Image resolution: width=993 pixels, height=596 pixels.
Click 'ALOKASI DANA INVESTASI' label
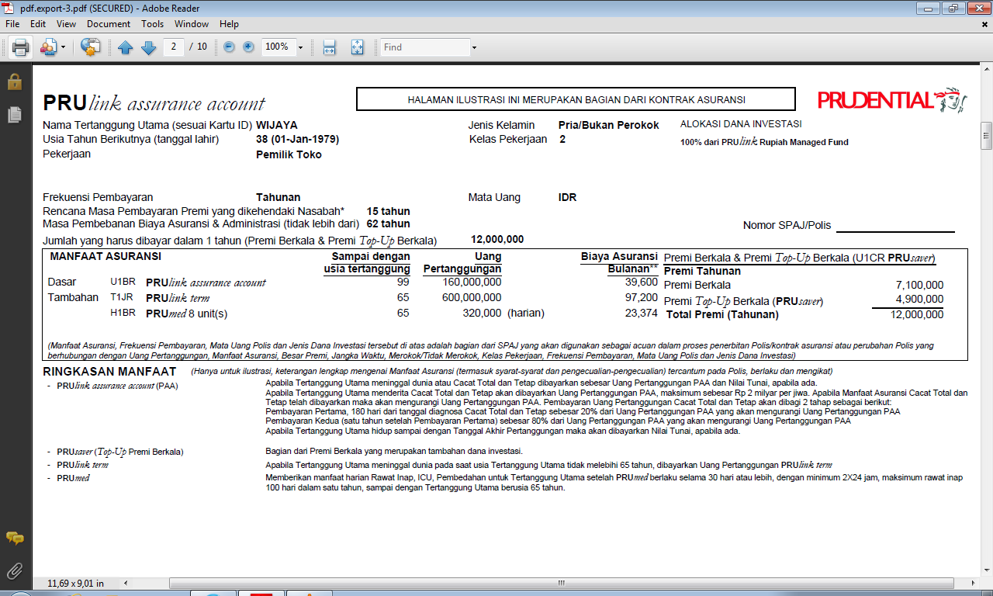pos(741,124)
